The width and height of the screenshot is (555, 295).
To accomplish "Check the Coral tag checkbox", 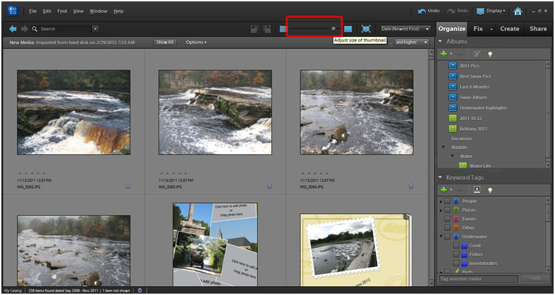I will 456,245.
